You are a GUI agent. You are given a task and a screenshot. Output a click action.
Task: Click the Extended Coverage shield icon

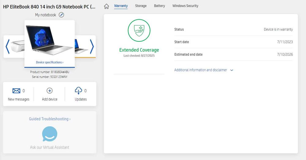[x=139, y=30]
